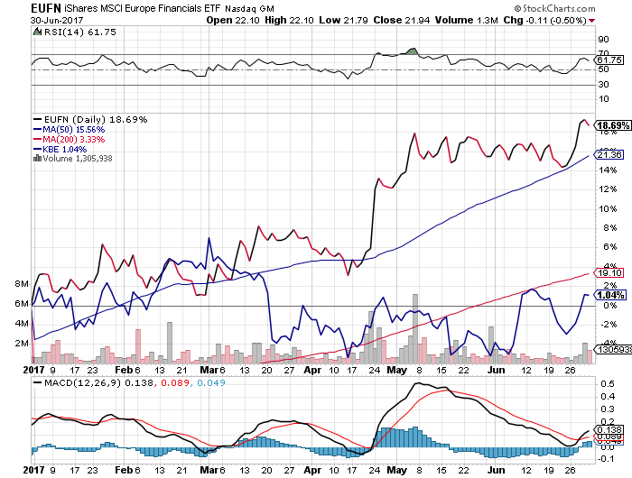Click the MA(200) 3.33% legend entry
This screenshot has height=478, width=632.
click(70, 140)
